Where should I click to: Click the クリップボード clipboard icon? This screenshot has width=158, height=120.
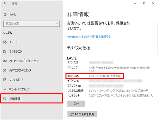5,80
